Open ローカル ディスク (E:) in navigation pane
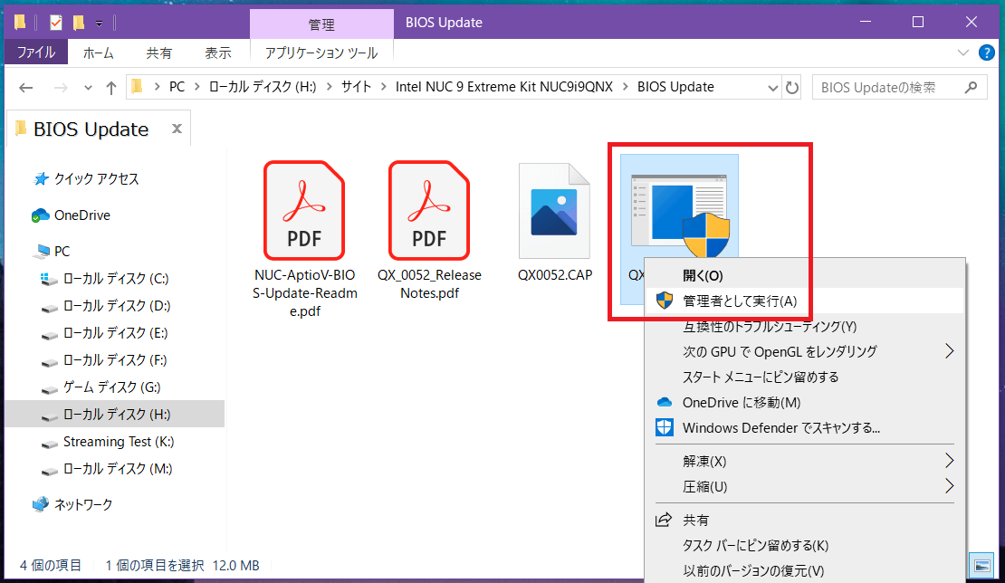 point(115,333)
